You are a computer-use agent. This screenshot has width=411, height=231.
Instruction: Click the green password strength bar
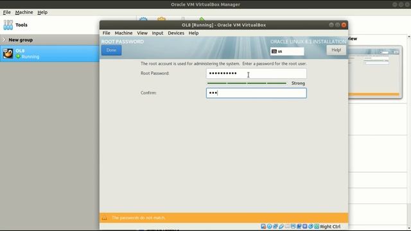pyautogui.click(x=247, y=83)
